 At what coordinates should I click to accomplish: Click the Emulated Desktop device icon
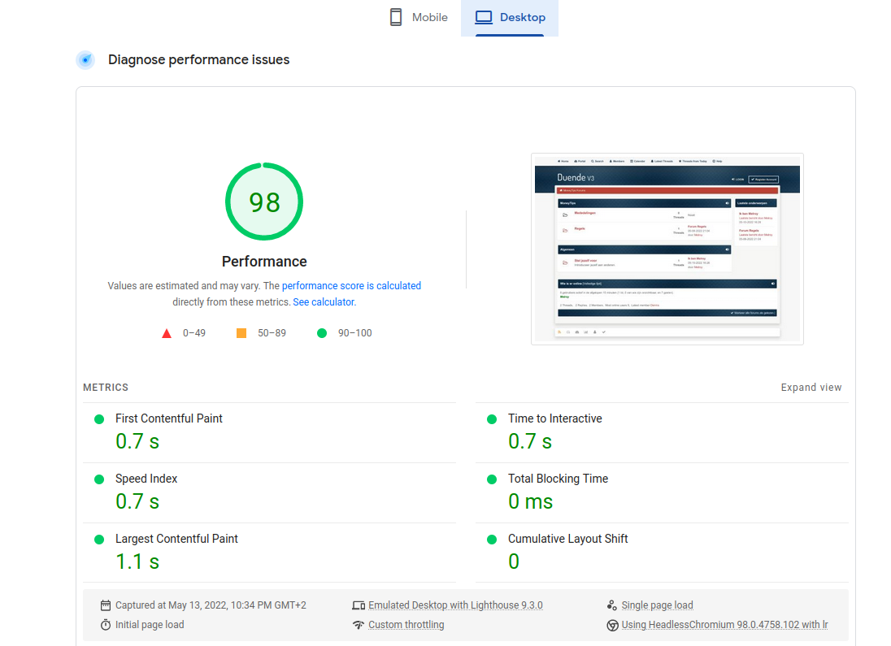click(359, 605)
